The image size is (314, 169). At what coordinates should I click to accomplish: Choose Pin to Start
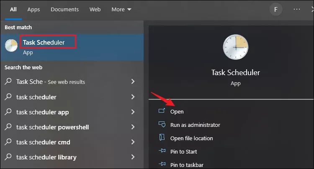tap(184, 151)
